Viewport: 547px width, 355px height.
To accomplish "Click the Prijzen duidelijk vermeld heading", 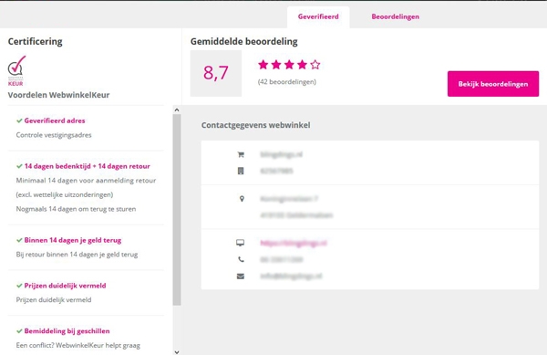I will click(x=65, y=286).
